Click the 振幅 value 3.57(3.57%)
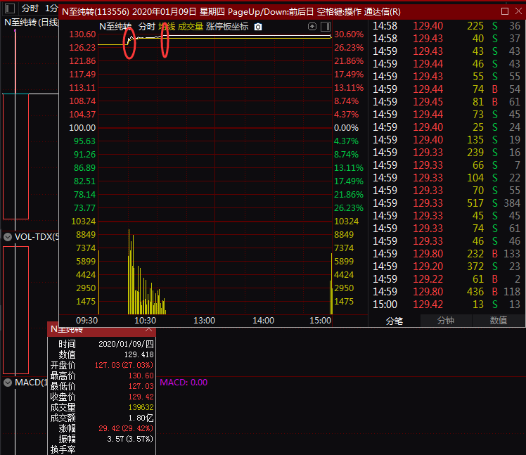The image size is (526, 455). point(130,439)
